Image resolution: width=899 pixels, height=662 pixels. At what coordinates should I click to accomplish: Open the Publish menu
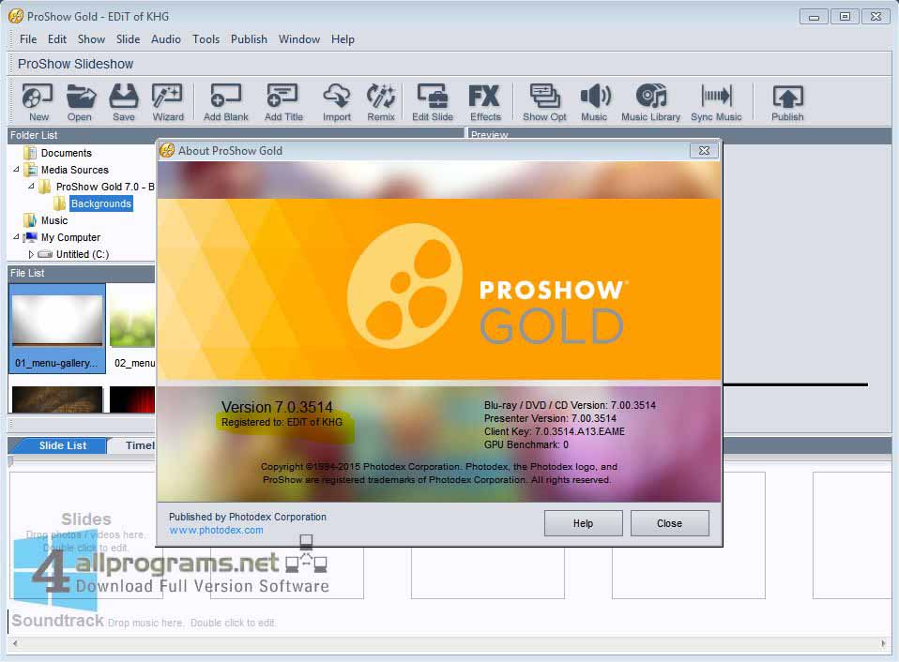249,39
